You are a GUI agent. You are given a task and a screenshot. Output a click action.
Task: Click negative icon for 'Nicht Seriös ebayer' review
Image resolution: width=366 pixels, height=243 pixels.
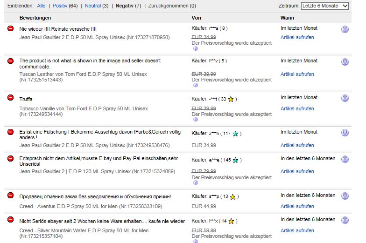pyautogui.click(x=10, y=220)
